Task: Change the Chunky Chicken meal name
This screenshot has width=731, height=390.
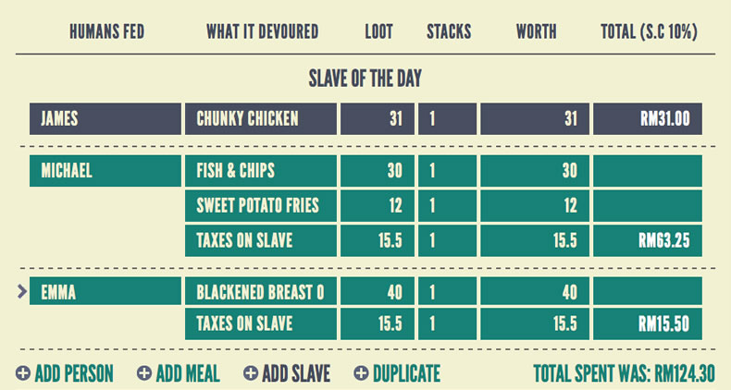Action: 261,118
